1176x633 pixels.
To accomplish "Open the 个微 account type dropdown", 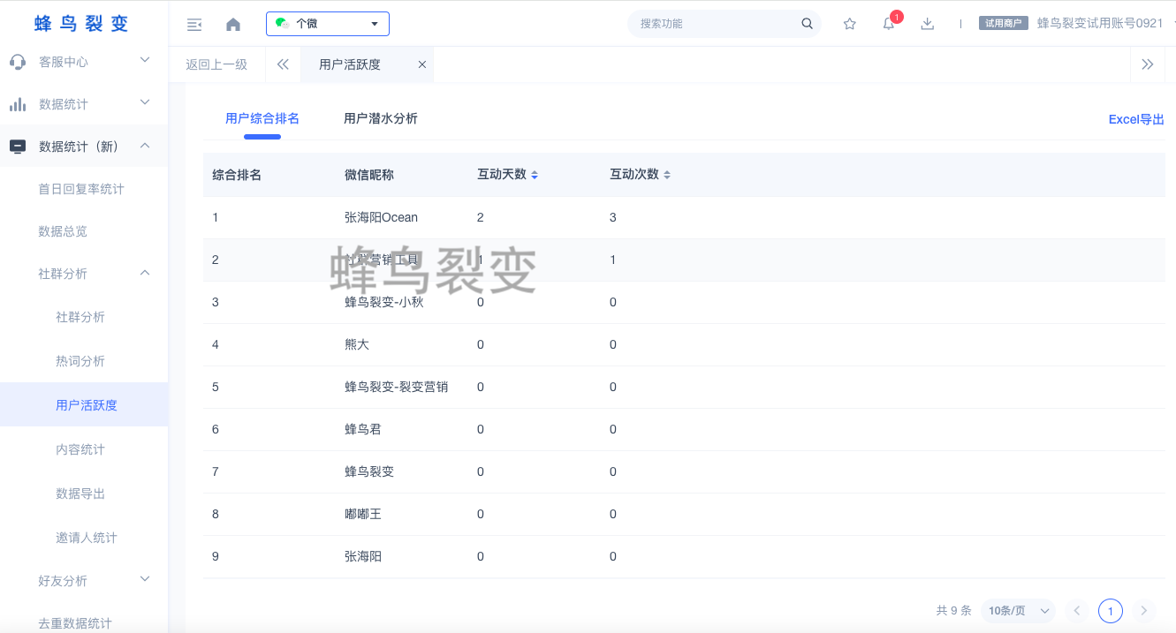I will 327,24.
